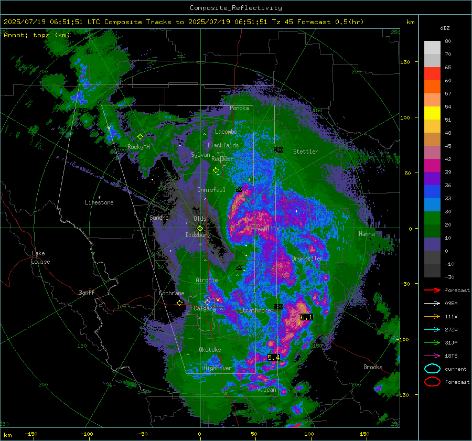Click the RedDeer city label
The image size is (472, 441).
click(x=222, y=159)
